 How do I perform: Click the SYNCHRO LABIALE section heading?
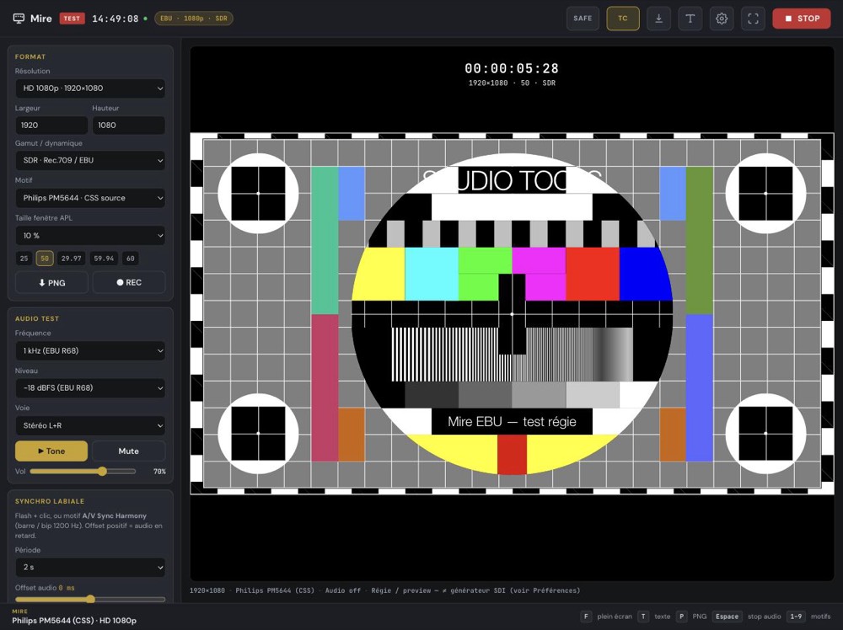50,501
